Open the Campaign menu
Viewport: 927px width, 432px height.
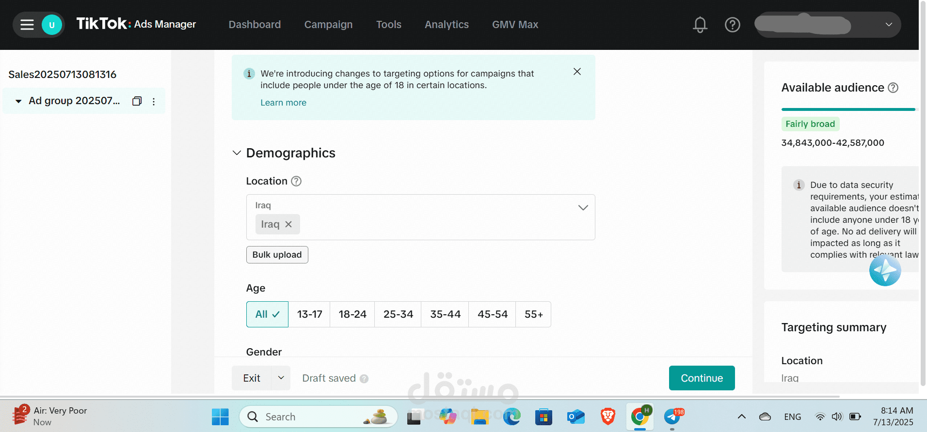click(x=328, y=25)
